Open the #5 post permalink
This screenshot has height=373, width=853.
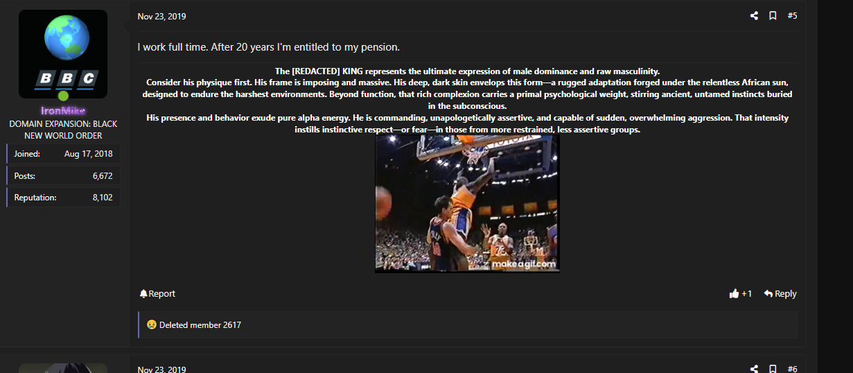792,16
